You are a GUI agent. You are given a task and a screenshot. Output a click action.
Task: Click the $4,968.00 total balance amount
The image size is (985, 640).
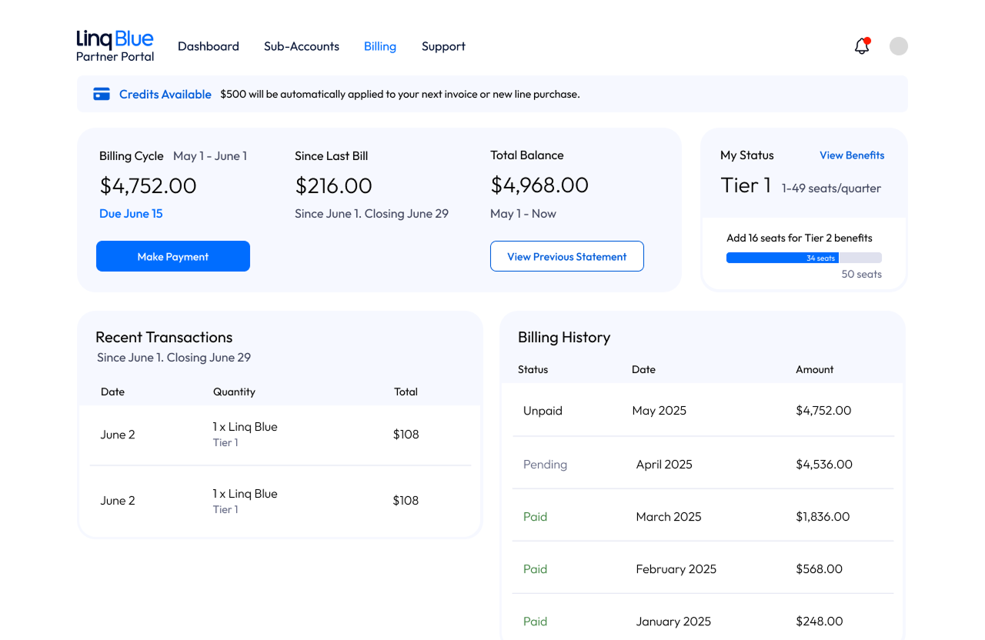pyautogui.click(x=539, y=185)
